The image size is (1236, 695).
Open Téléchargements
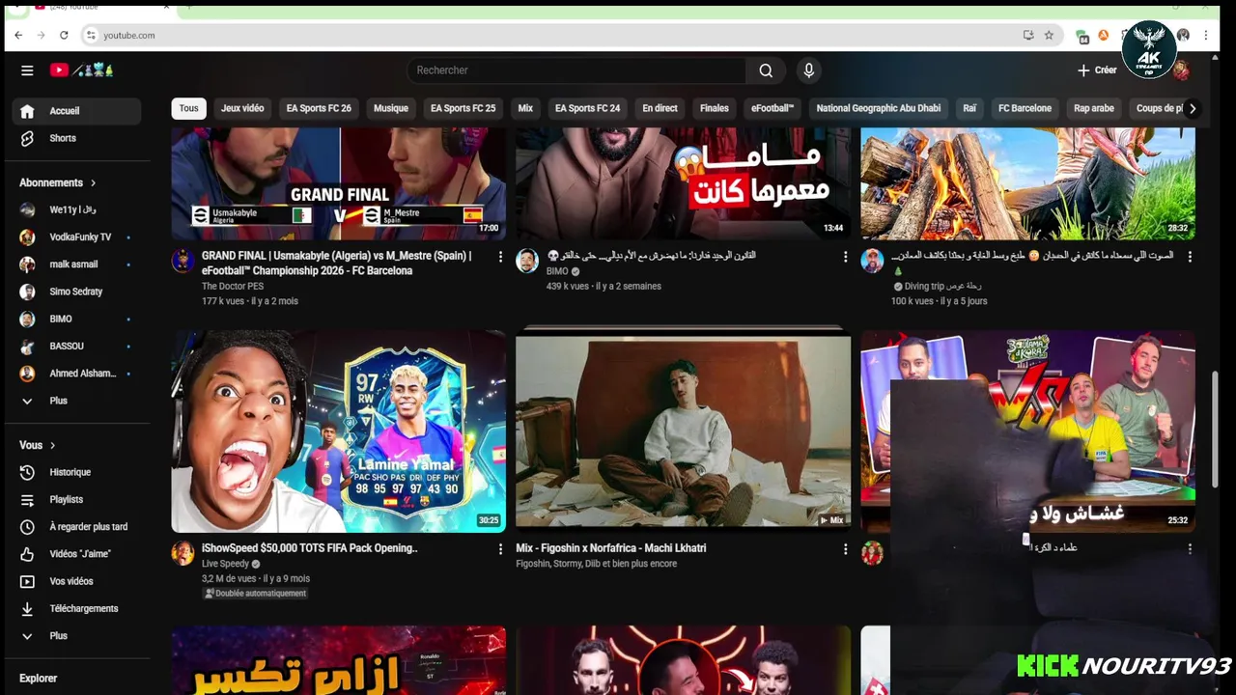coord(77,608)
